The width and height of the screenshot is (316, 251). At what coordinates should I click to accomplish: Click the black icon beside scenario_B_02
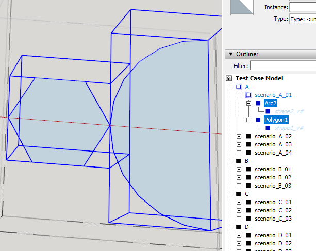(248, 177)
